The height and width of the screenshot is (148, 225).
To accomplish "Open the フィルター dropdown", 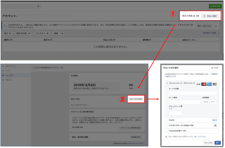I will point(42,33).
